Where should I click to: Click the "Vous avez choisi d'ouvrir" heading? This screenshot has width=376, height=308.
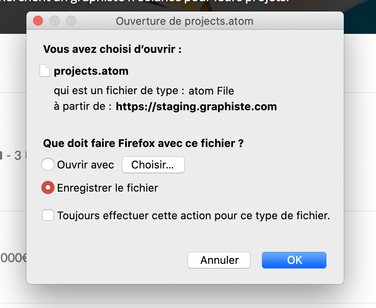point(112,50)
